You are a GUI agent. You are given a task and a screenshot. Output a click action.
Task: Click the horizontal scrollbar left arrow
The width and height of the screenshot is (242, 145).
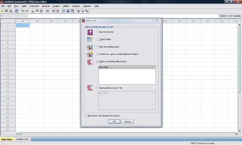tap(17, 134)
